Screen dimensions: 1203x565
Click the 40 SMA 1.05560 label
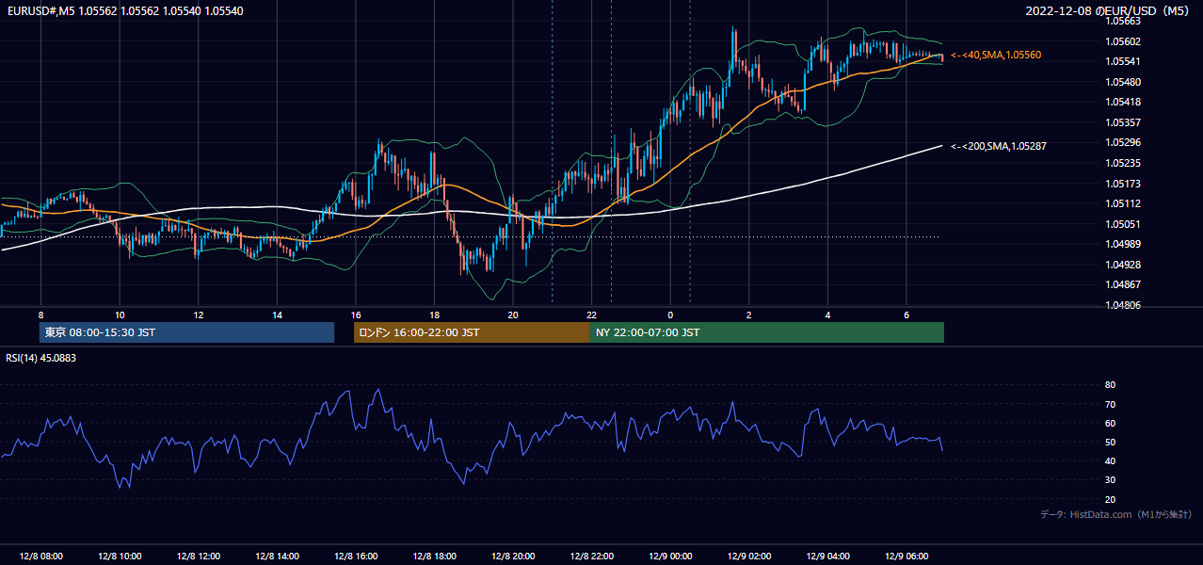click(996, 56)
